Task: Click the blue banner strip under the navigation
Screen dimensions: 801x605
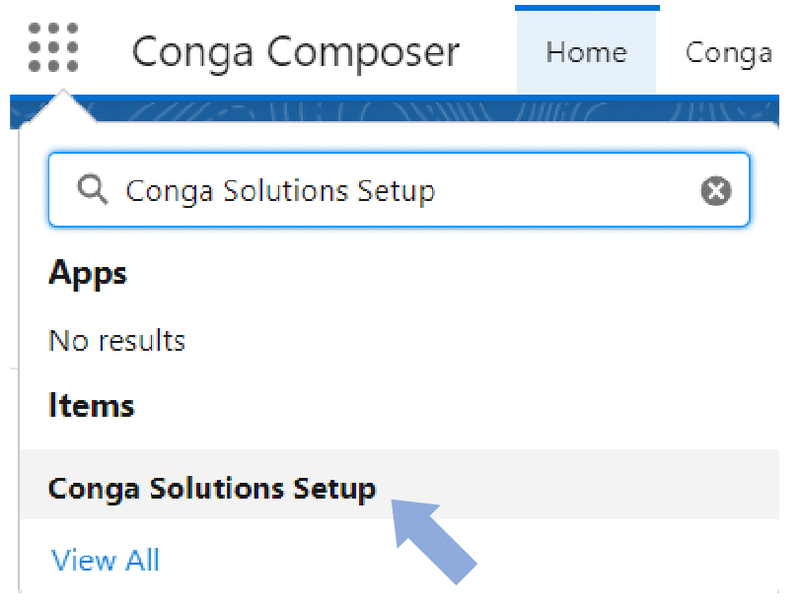Action: tap(395, 108)
